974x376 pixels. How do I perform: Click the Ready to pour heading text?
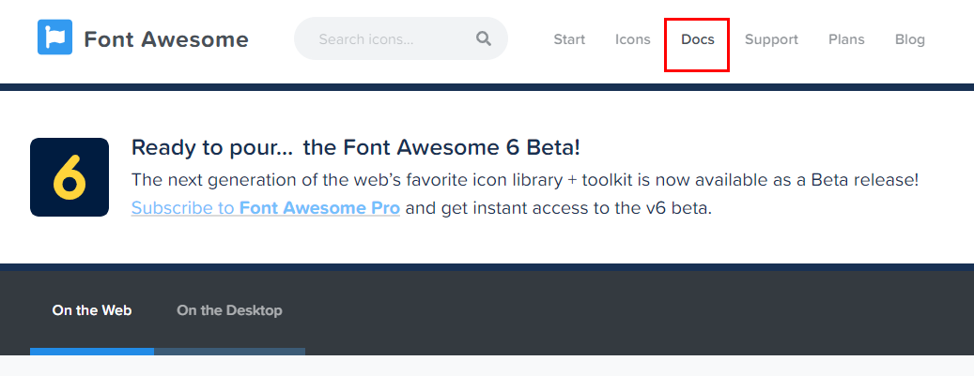click(356, 147)
